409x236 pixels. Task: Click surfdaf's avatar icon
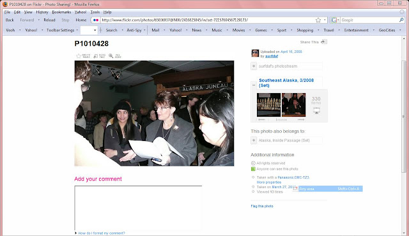tap(255, 54)
